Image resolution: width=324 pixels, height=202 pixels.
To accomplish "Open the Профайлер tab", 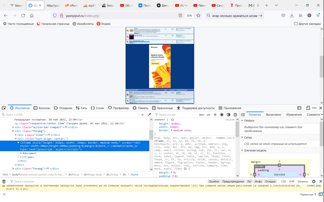I will click(118, 108).
